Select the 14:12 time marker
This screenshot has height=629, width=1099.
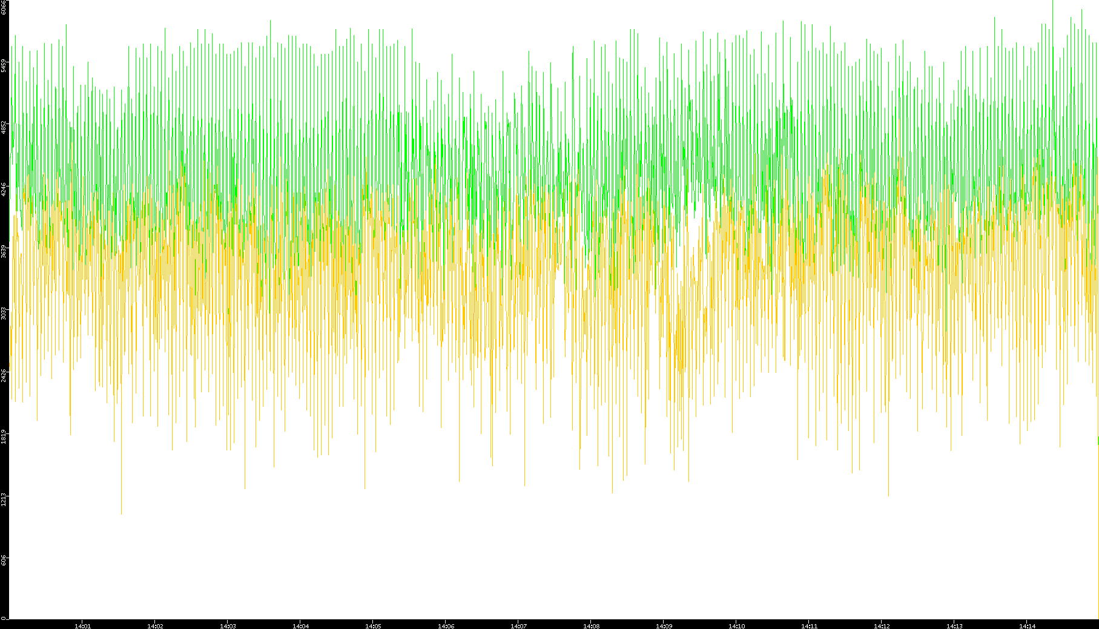click(882, 625)
